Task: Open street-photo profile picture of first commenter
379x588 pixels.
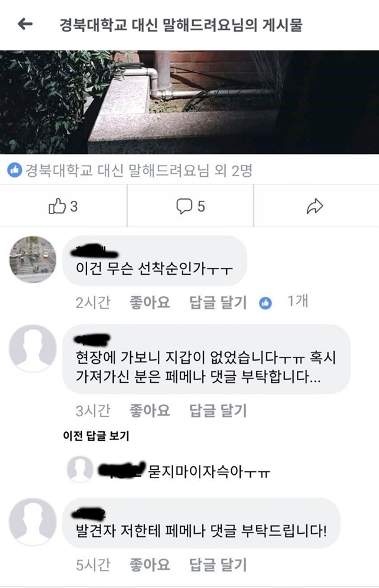Action: coord(33,260)
